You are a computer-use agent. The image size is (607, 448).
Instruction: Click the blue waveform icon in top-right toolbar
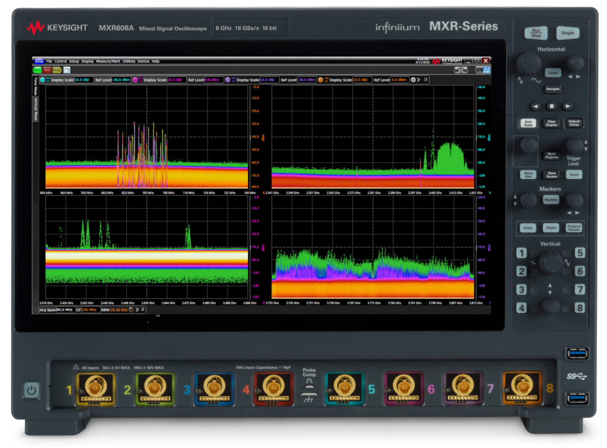[487, 70]
